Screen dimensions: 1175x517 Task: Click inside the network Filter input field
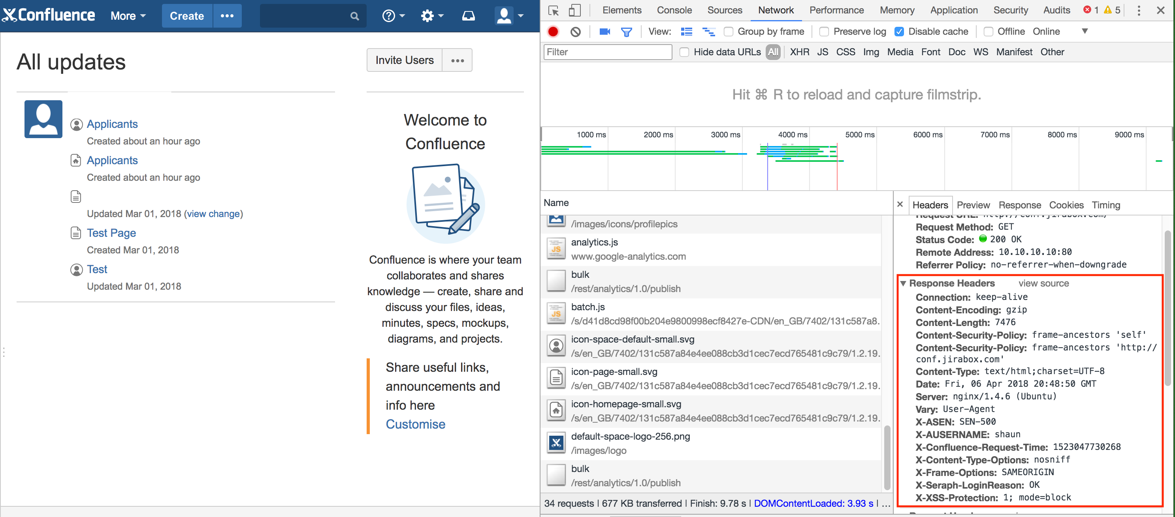[607, 51]
